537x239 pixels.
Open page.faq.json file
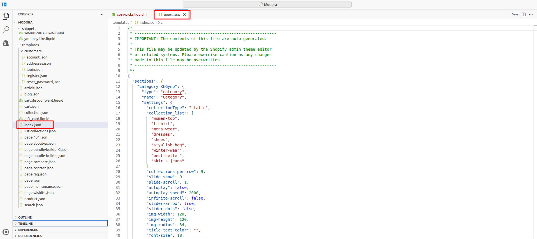[x=60, y=174]
